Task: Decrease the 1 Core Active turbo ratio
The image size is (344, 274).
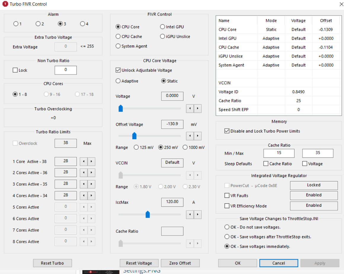Action: 84,162
